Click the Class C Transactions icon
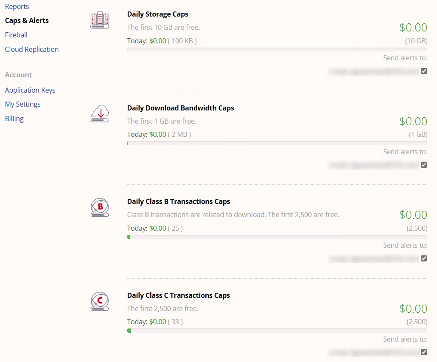437x362 pixels. pyautogui.click(x=100, y=301)
